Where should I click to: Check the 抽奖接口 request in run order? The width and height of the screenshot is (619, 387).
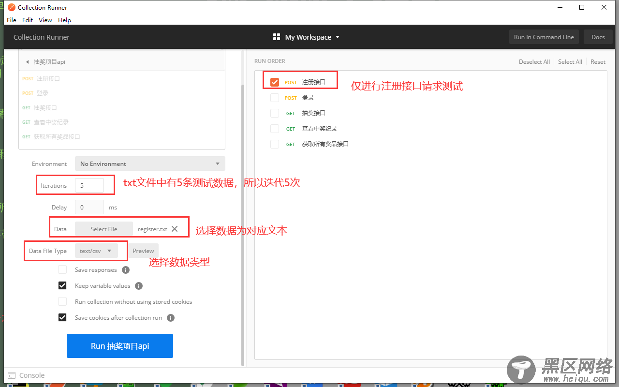click(275, 113)
